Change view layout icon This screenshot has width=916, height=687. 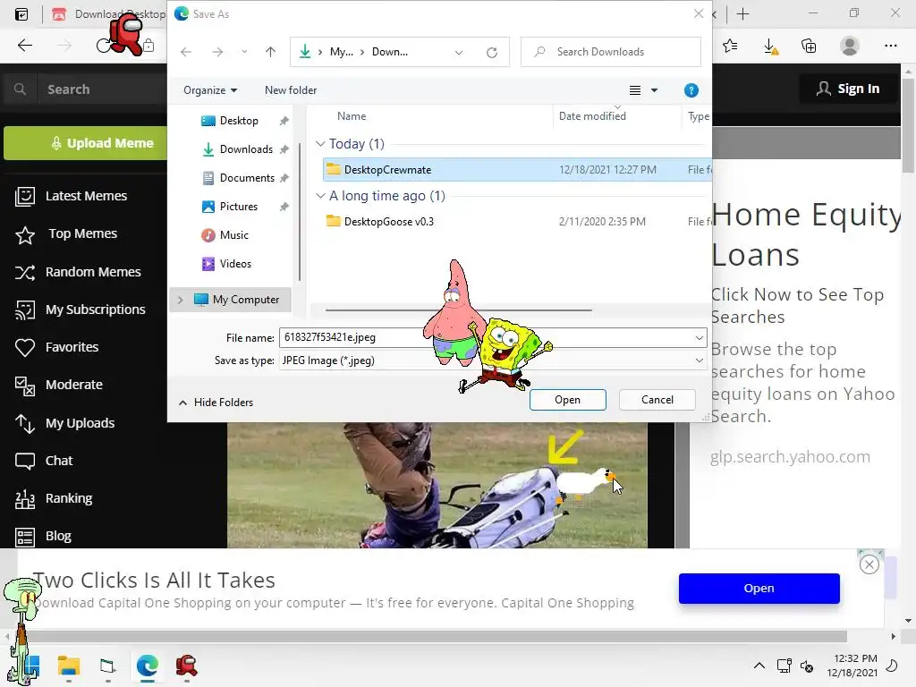(x=635, y=90)
